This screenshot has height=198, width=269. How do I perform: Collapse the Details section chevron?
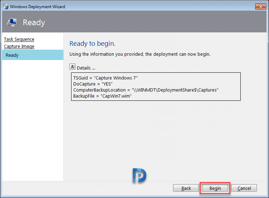point(72,67)
